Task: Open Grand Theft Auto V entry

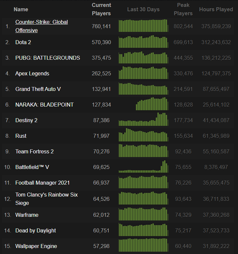Action: (x=38, y=89)
